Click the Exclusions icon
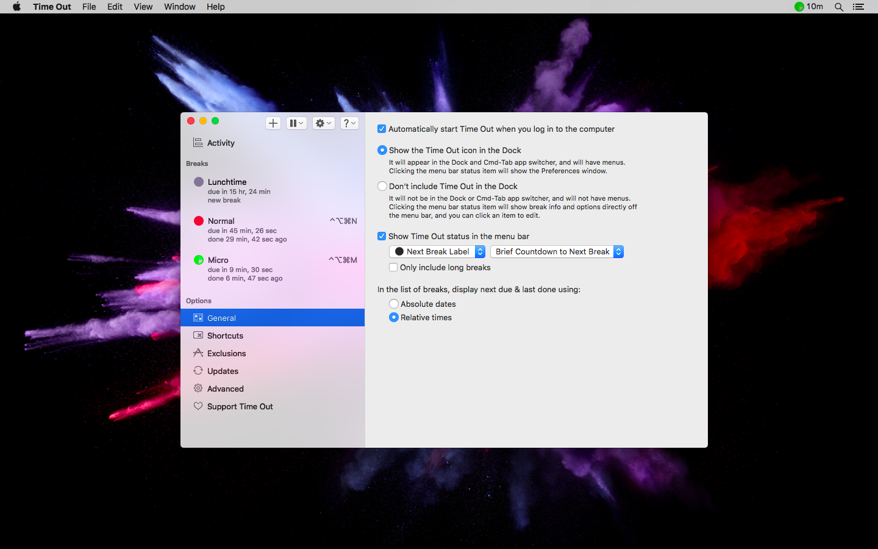 click(198, 353)
